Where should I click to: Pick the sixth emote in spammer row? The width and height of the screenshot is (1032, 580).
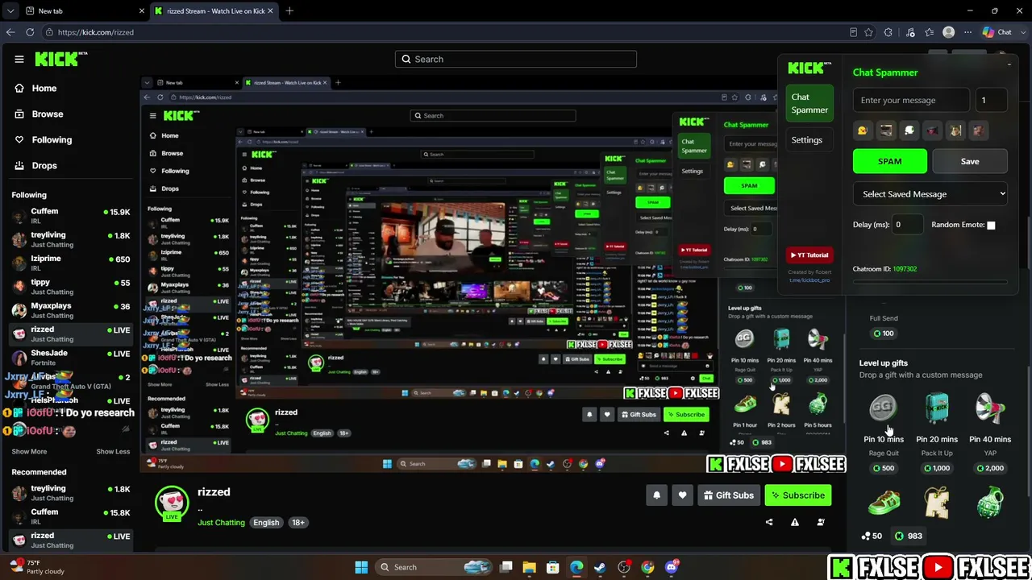978,130
